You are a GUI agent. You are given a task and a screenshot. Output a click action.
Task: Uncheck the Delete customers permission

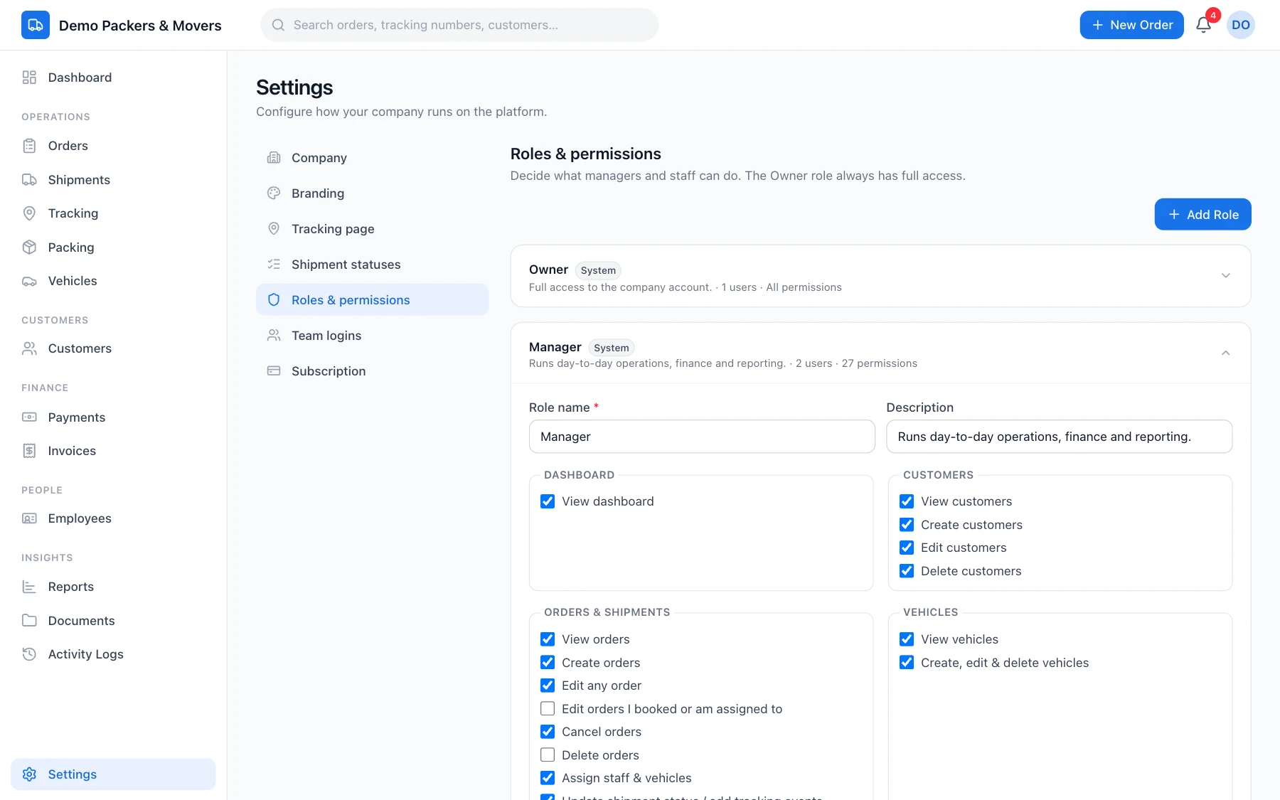click(907, 571)
